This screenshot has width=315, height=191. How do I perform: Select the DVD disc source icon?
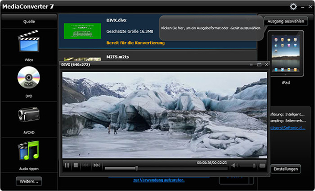pos(29,77)
